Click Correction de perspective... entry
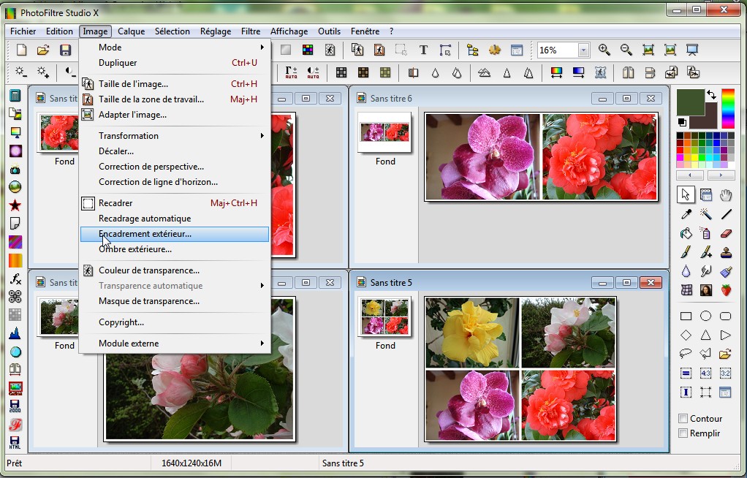 (175, 167)
